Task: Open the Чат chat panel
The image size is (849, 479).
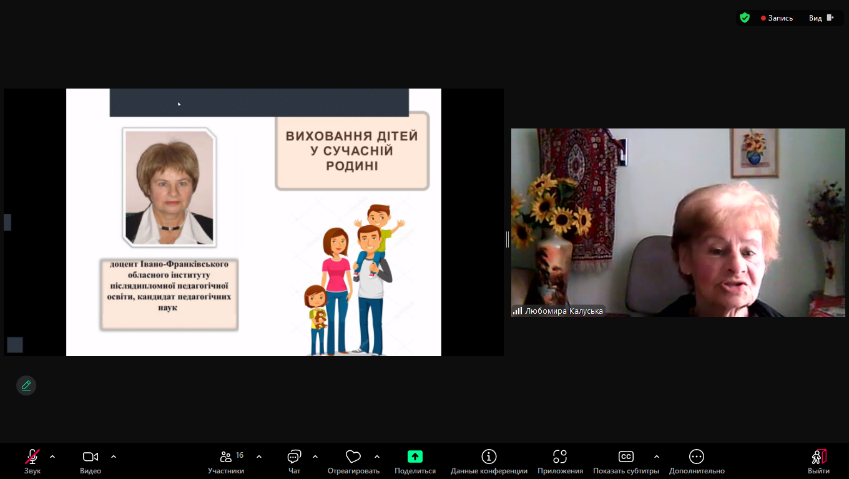Action: click(294, 457)
